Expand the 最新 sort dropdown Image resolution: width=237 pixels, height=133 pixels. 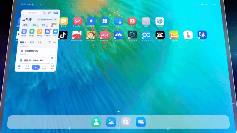point(23,42)
